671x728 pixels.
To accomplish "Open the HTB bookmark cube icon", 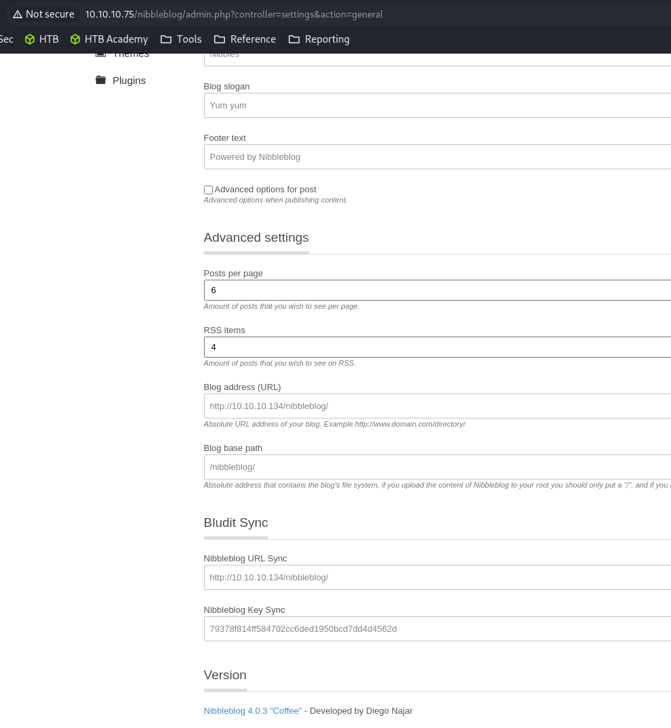I will pos(30,39).
